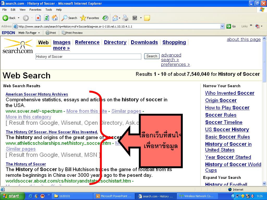This screenshot has width=267, height=200.
Task: Launch Internet Explorer from Quick Launch
Action: (x=31, y=196)
